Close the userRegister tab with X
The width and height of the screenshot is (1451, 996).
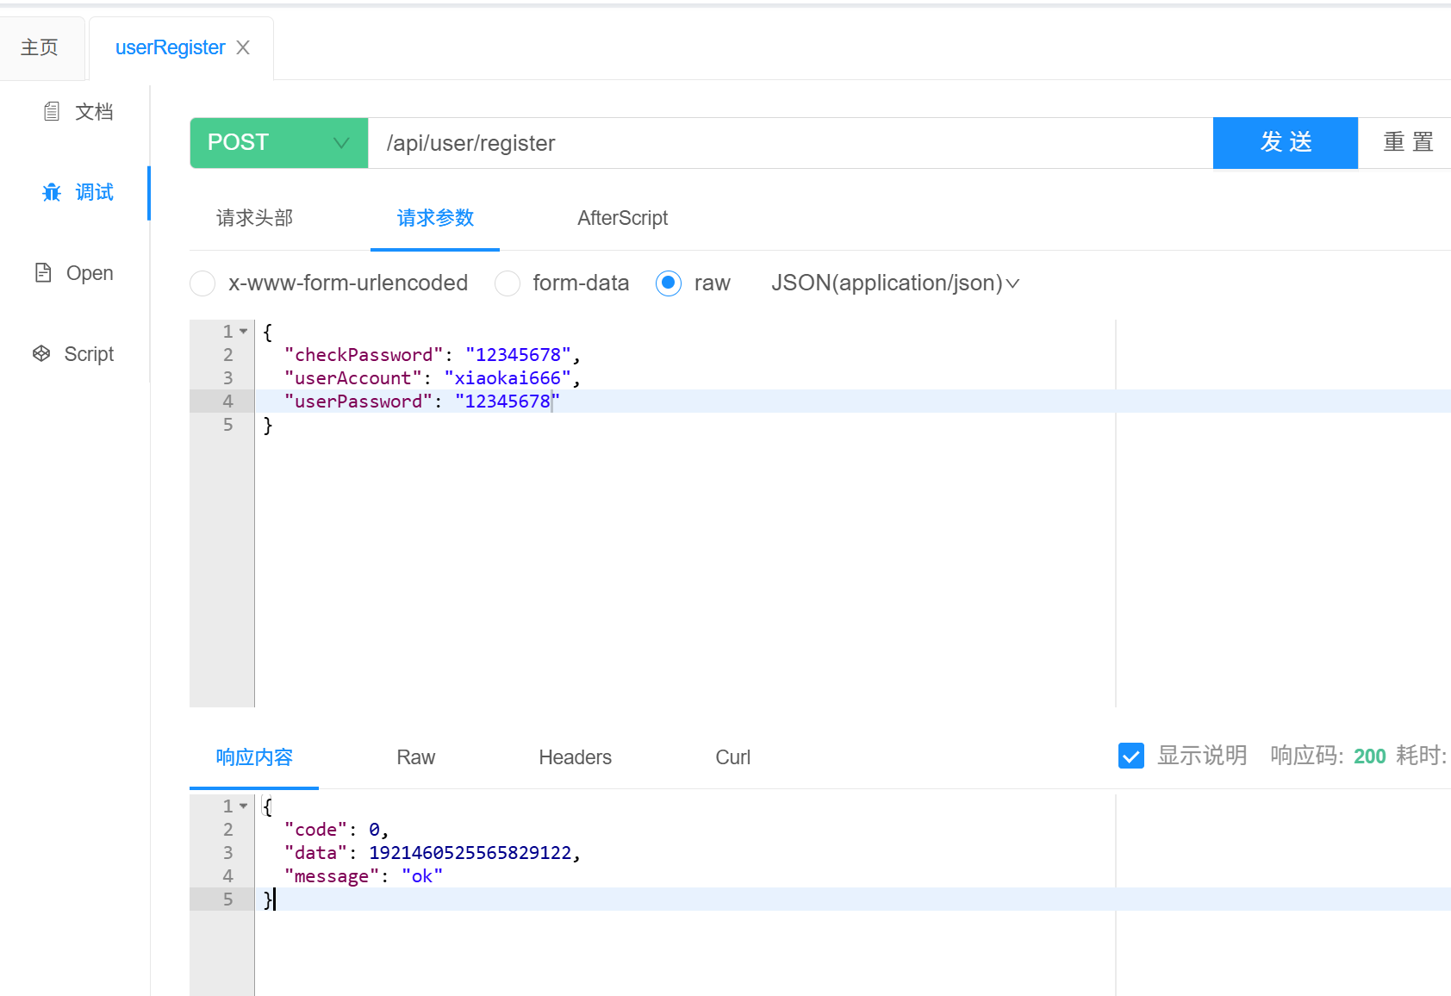click(243, 47)
